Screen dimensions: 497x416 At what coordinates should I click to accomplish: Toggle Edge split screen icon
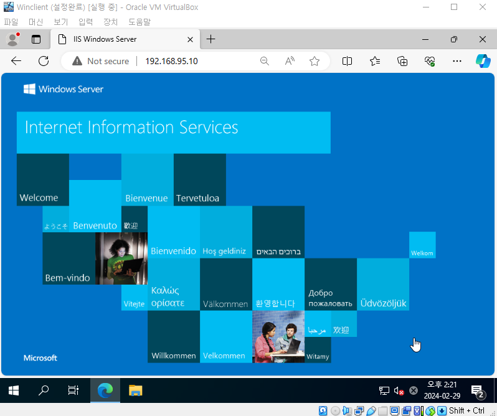point(347,61)
